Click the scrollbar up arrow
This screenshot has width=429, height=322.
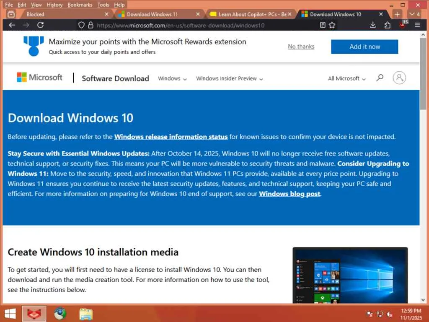423,35
